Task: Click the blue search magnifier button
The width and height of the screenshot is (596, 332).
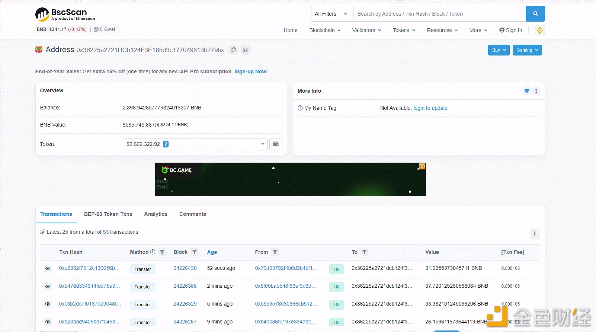Action: pos(535,14)
